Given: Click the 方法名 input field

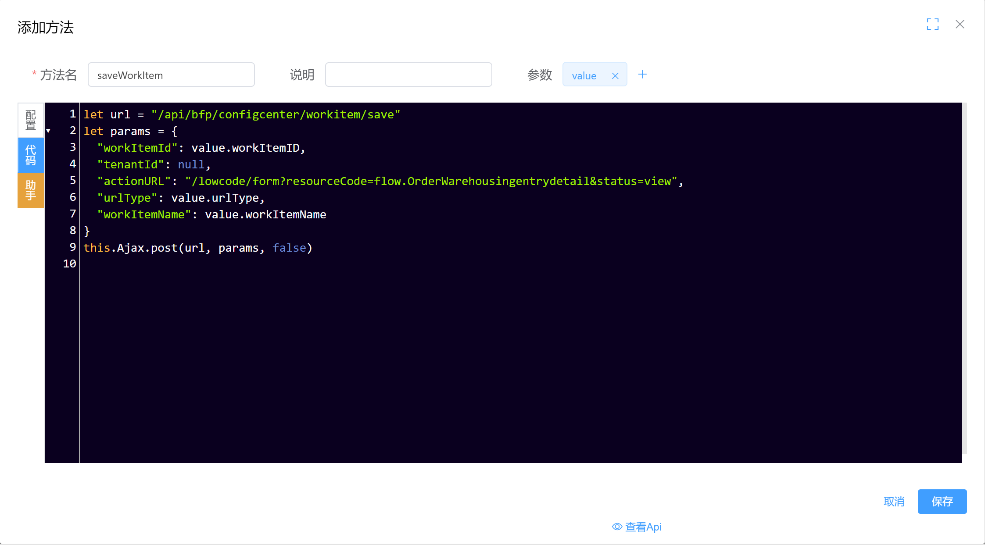Looking at the screenshot, I should pyautogui.click(x=171, y=75).
